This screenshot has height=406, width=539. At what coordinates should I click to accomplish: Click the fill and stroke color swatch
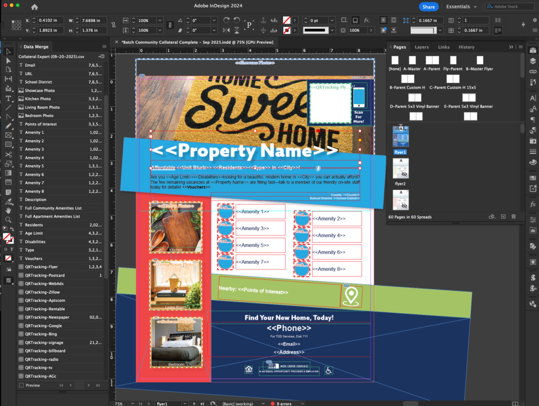click(7, 238)
